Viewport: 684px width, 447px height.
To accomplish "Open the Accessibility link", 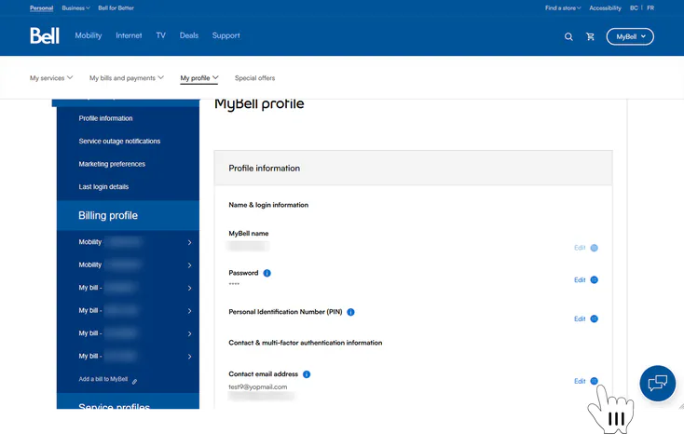I will coord(605,7).
